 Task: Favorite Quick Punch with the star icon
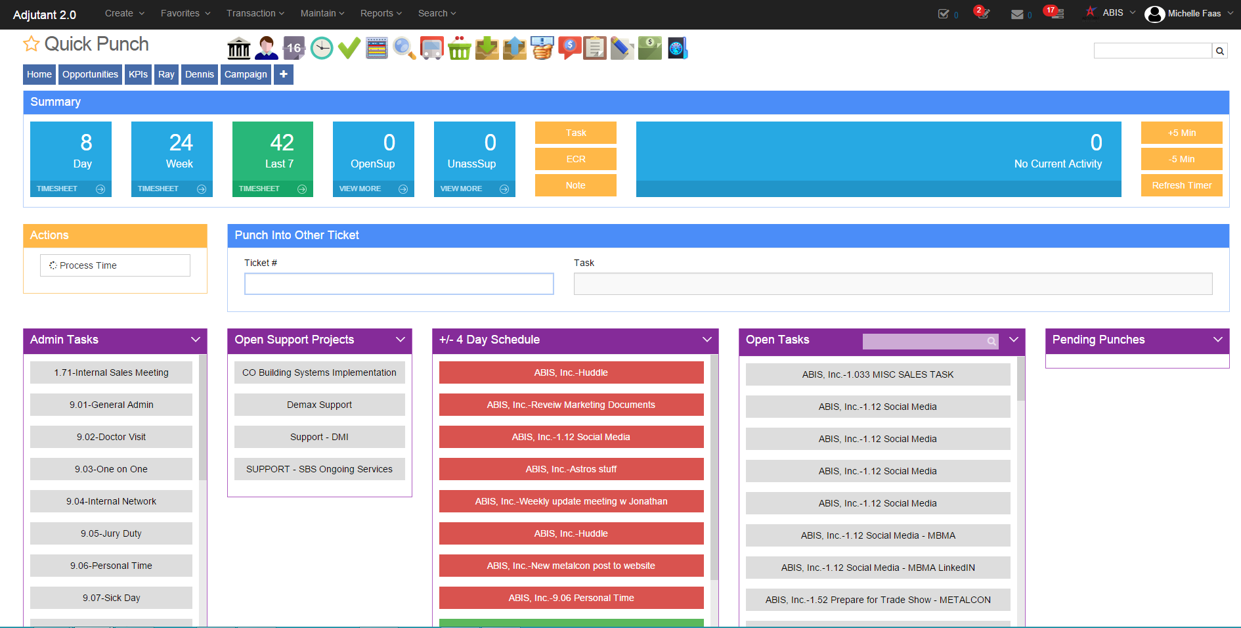[31, 44]
